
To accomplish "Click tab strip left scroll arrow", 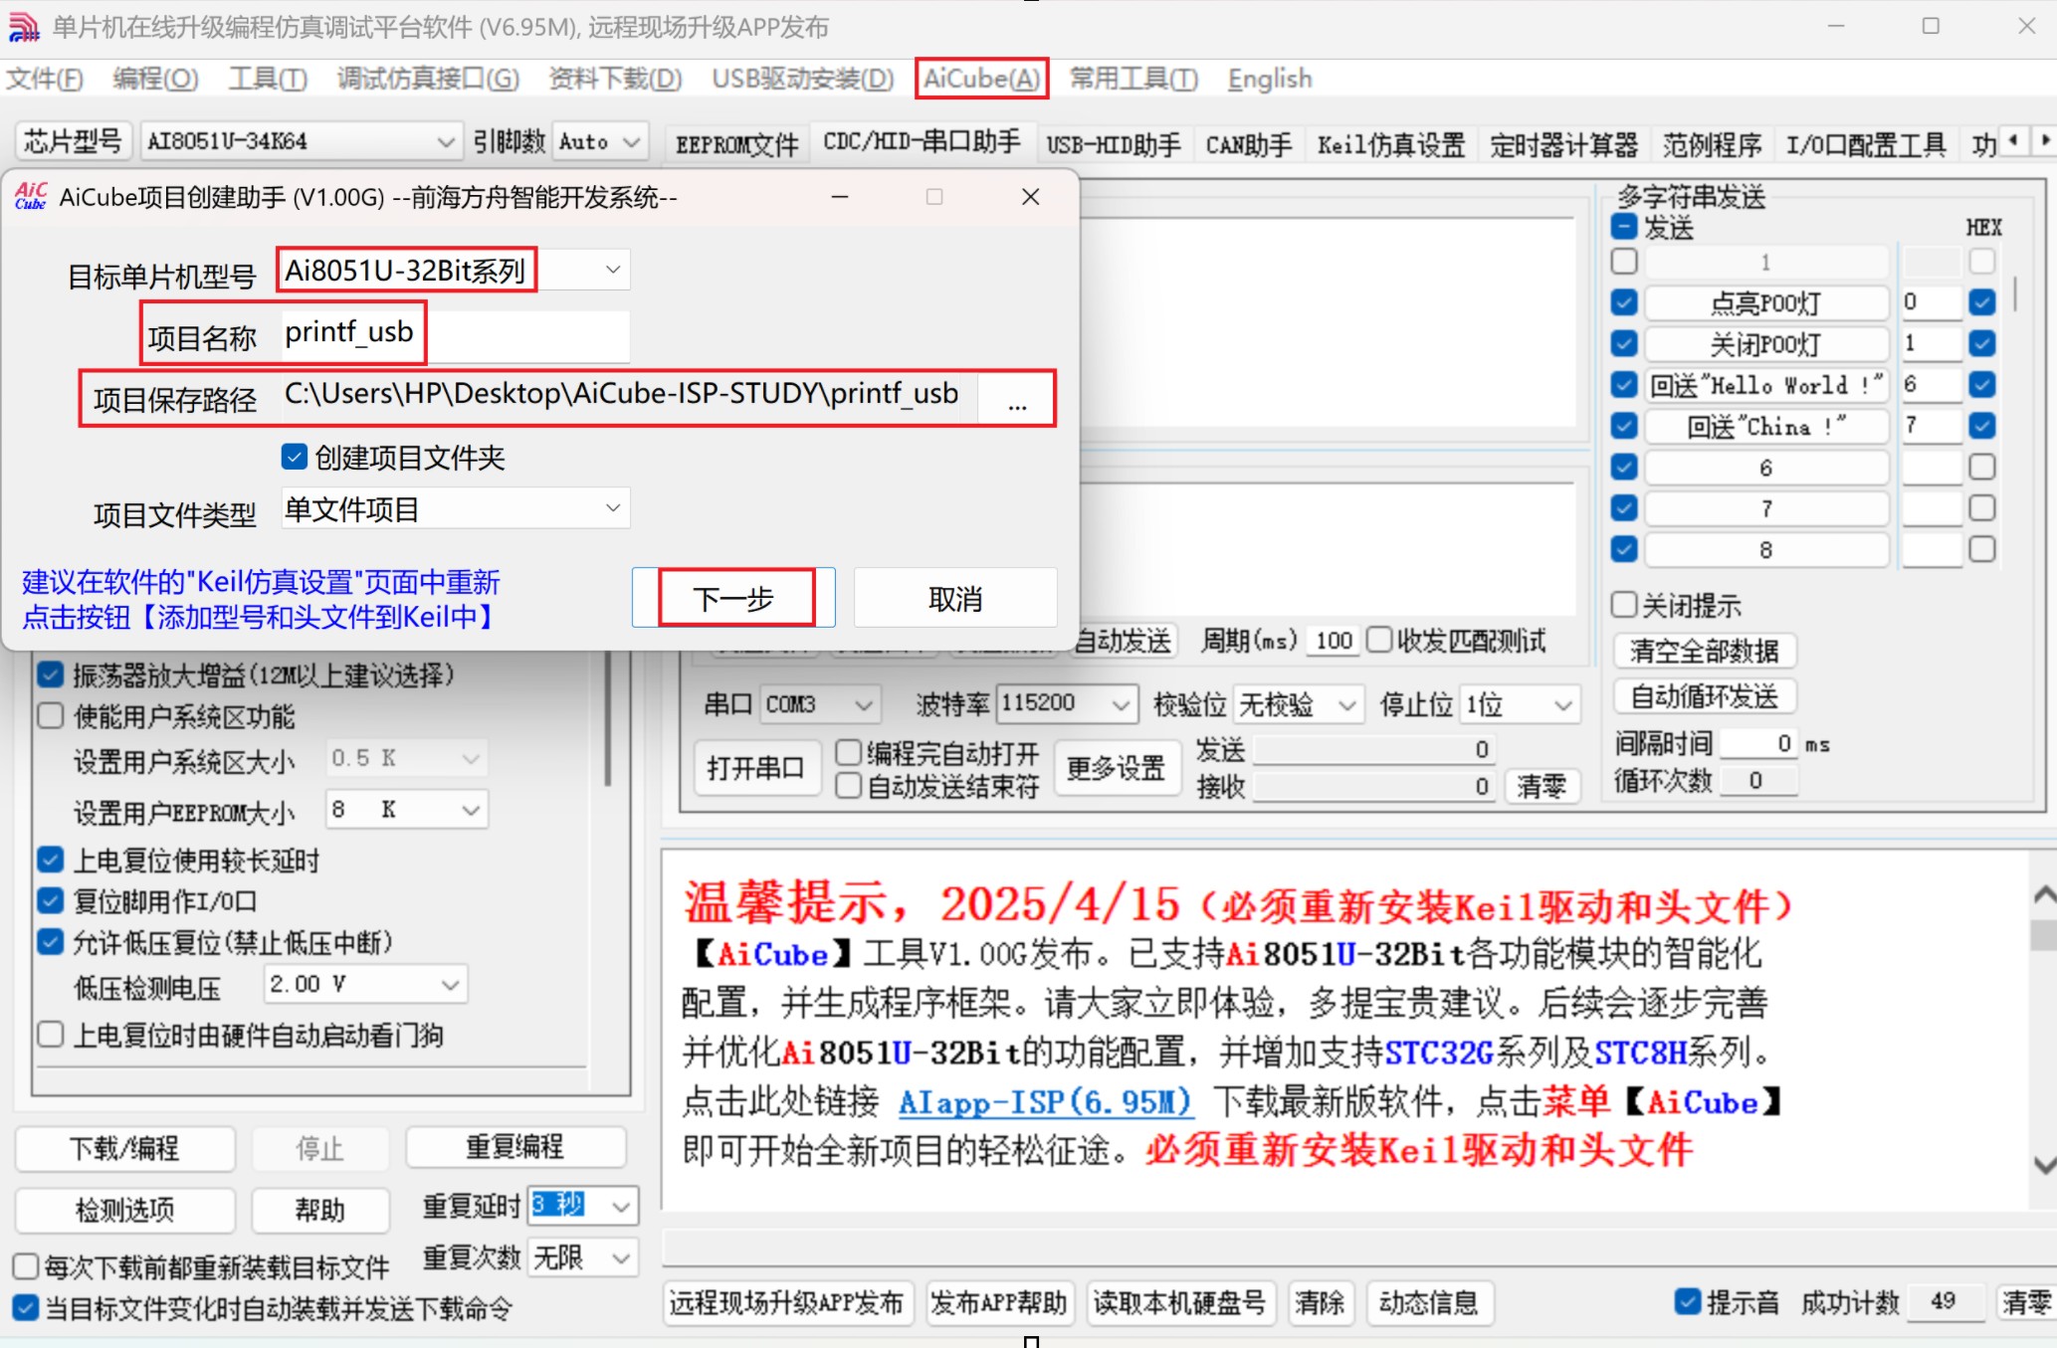I will [x=2013, y=141].
